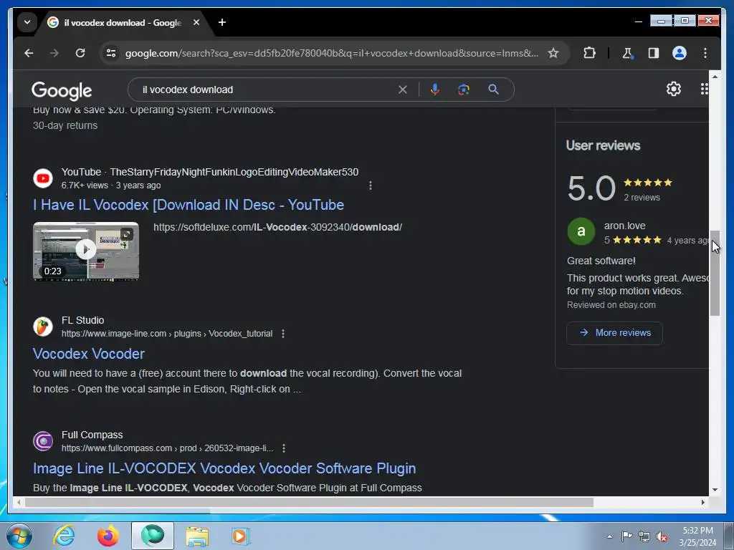Open the Extensions puzzle icon
The image size is (734, 550).
[x=589, y=53]
